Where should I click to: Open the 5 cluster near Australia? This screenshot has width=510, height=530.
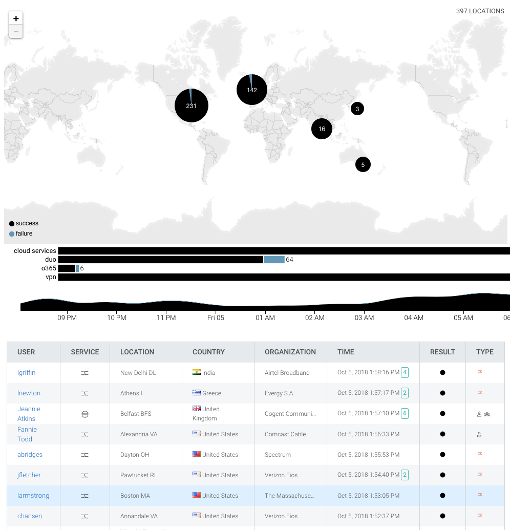(363, 164)
